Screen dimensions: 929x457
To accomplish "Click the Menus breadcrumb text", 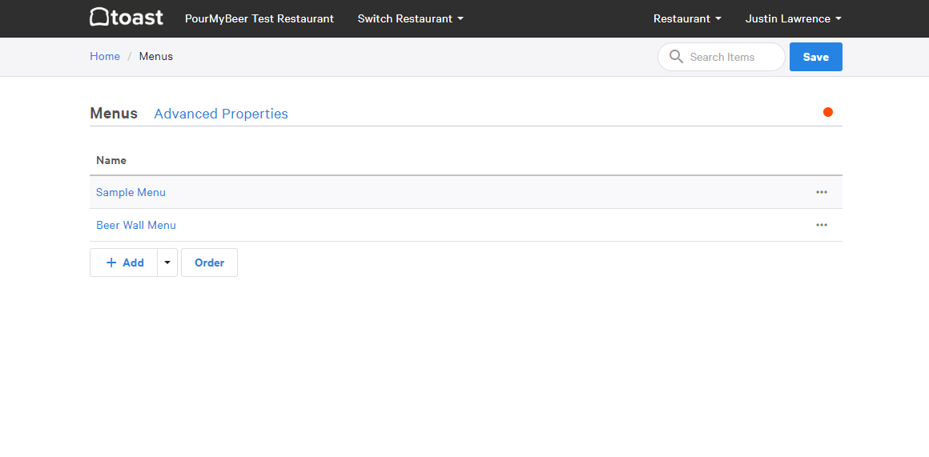I will pos(156,56).
